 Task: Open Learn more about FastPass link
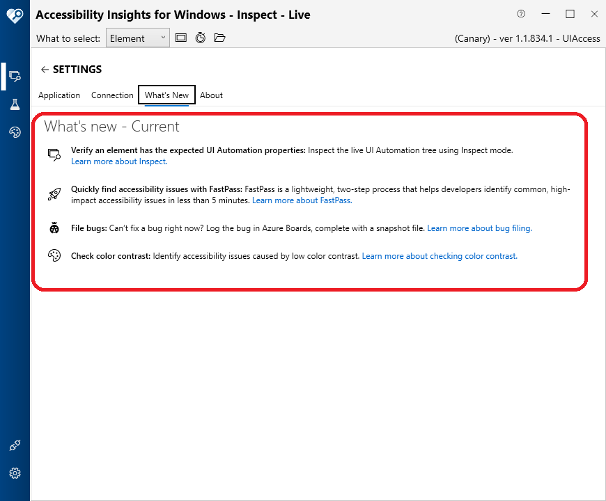pos(302,200)
